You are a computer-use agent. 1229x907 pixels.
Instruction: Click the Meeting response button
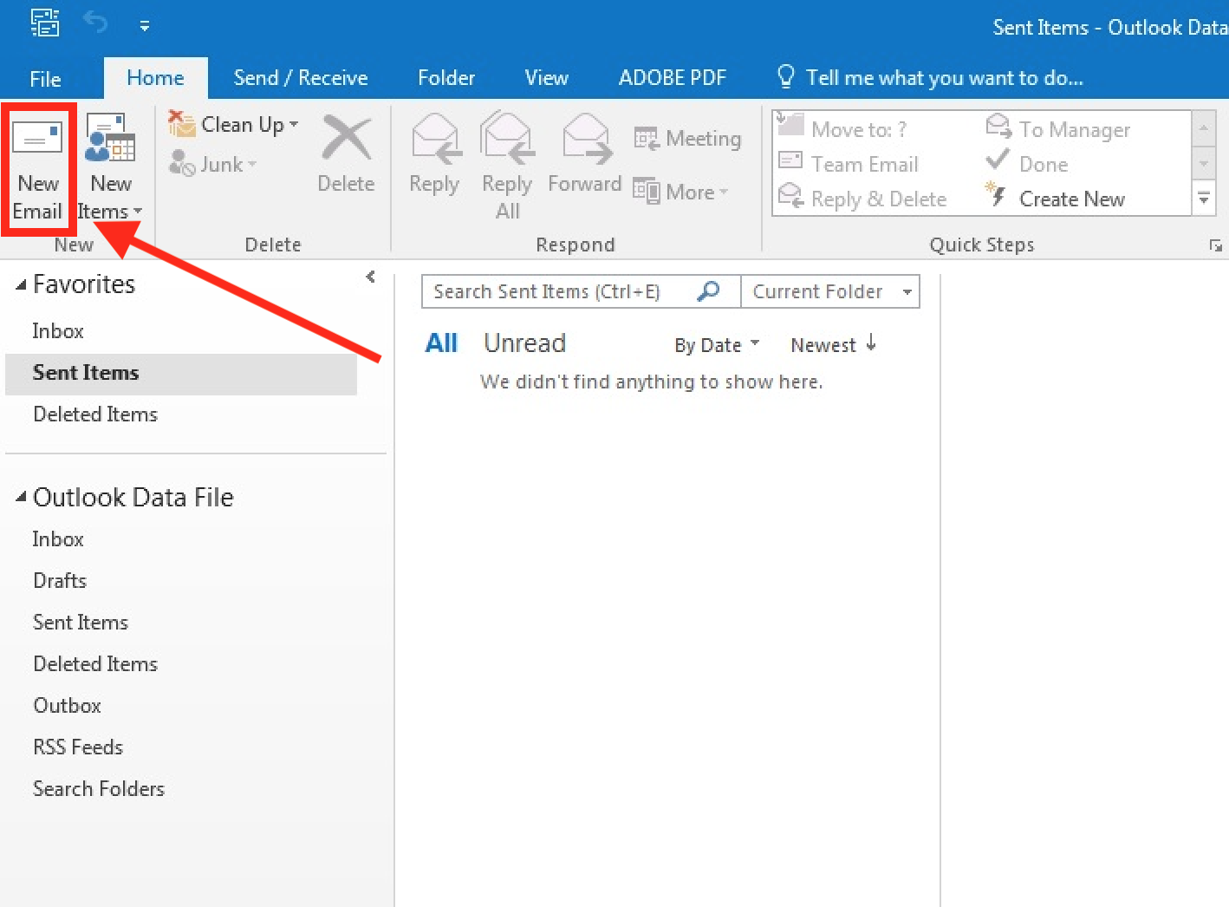click(x=688, y=139)
